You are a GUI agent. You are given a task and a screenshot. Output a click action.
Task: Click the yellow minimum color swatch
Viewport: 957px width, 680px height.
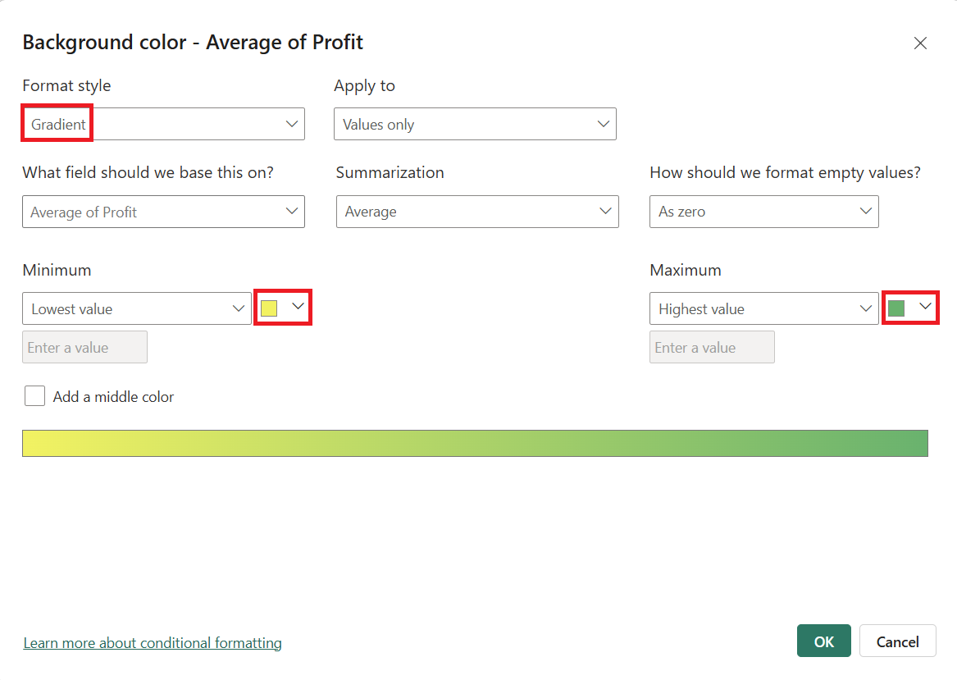point(269,308)
